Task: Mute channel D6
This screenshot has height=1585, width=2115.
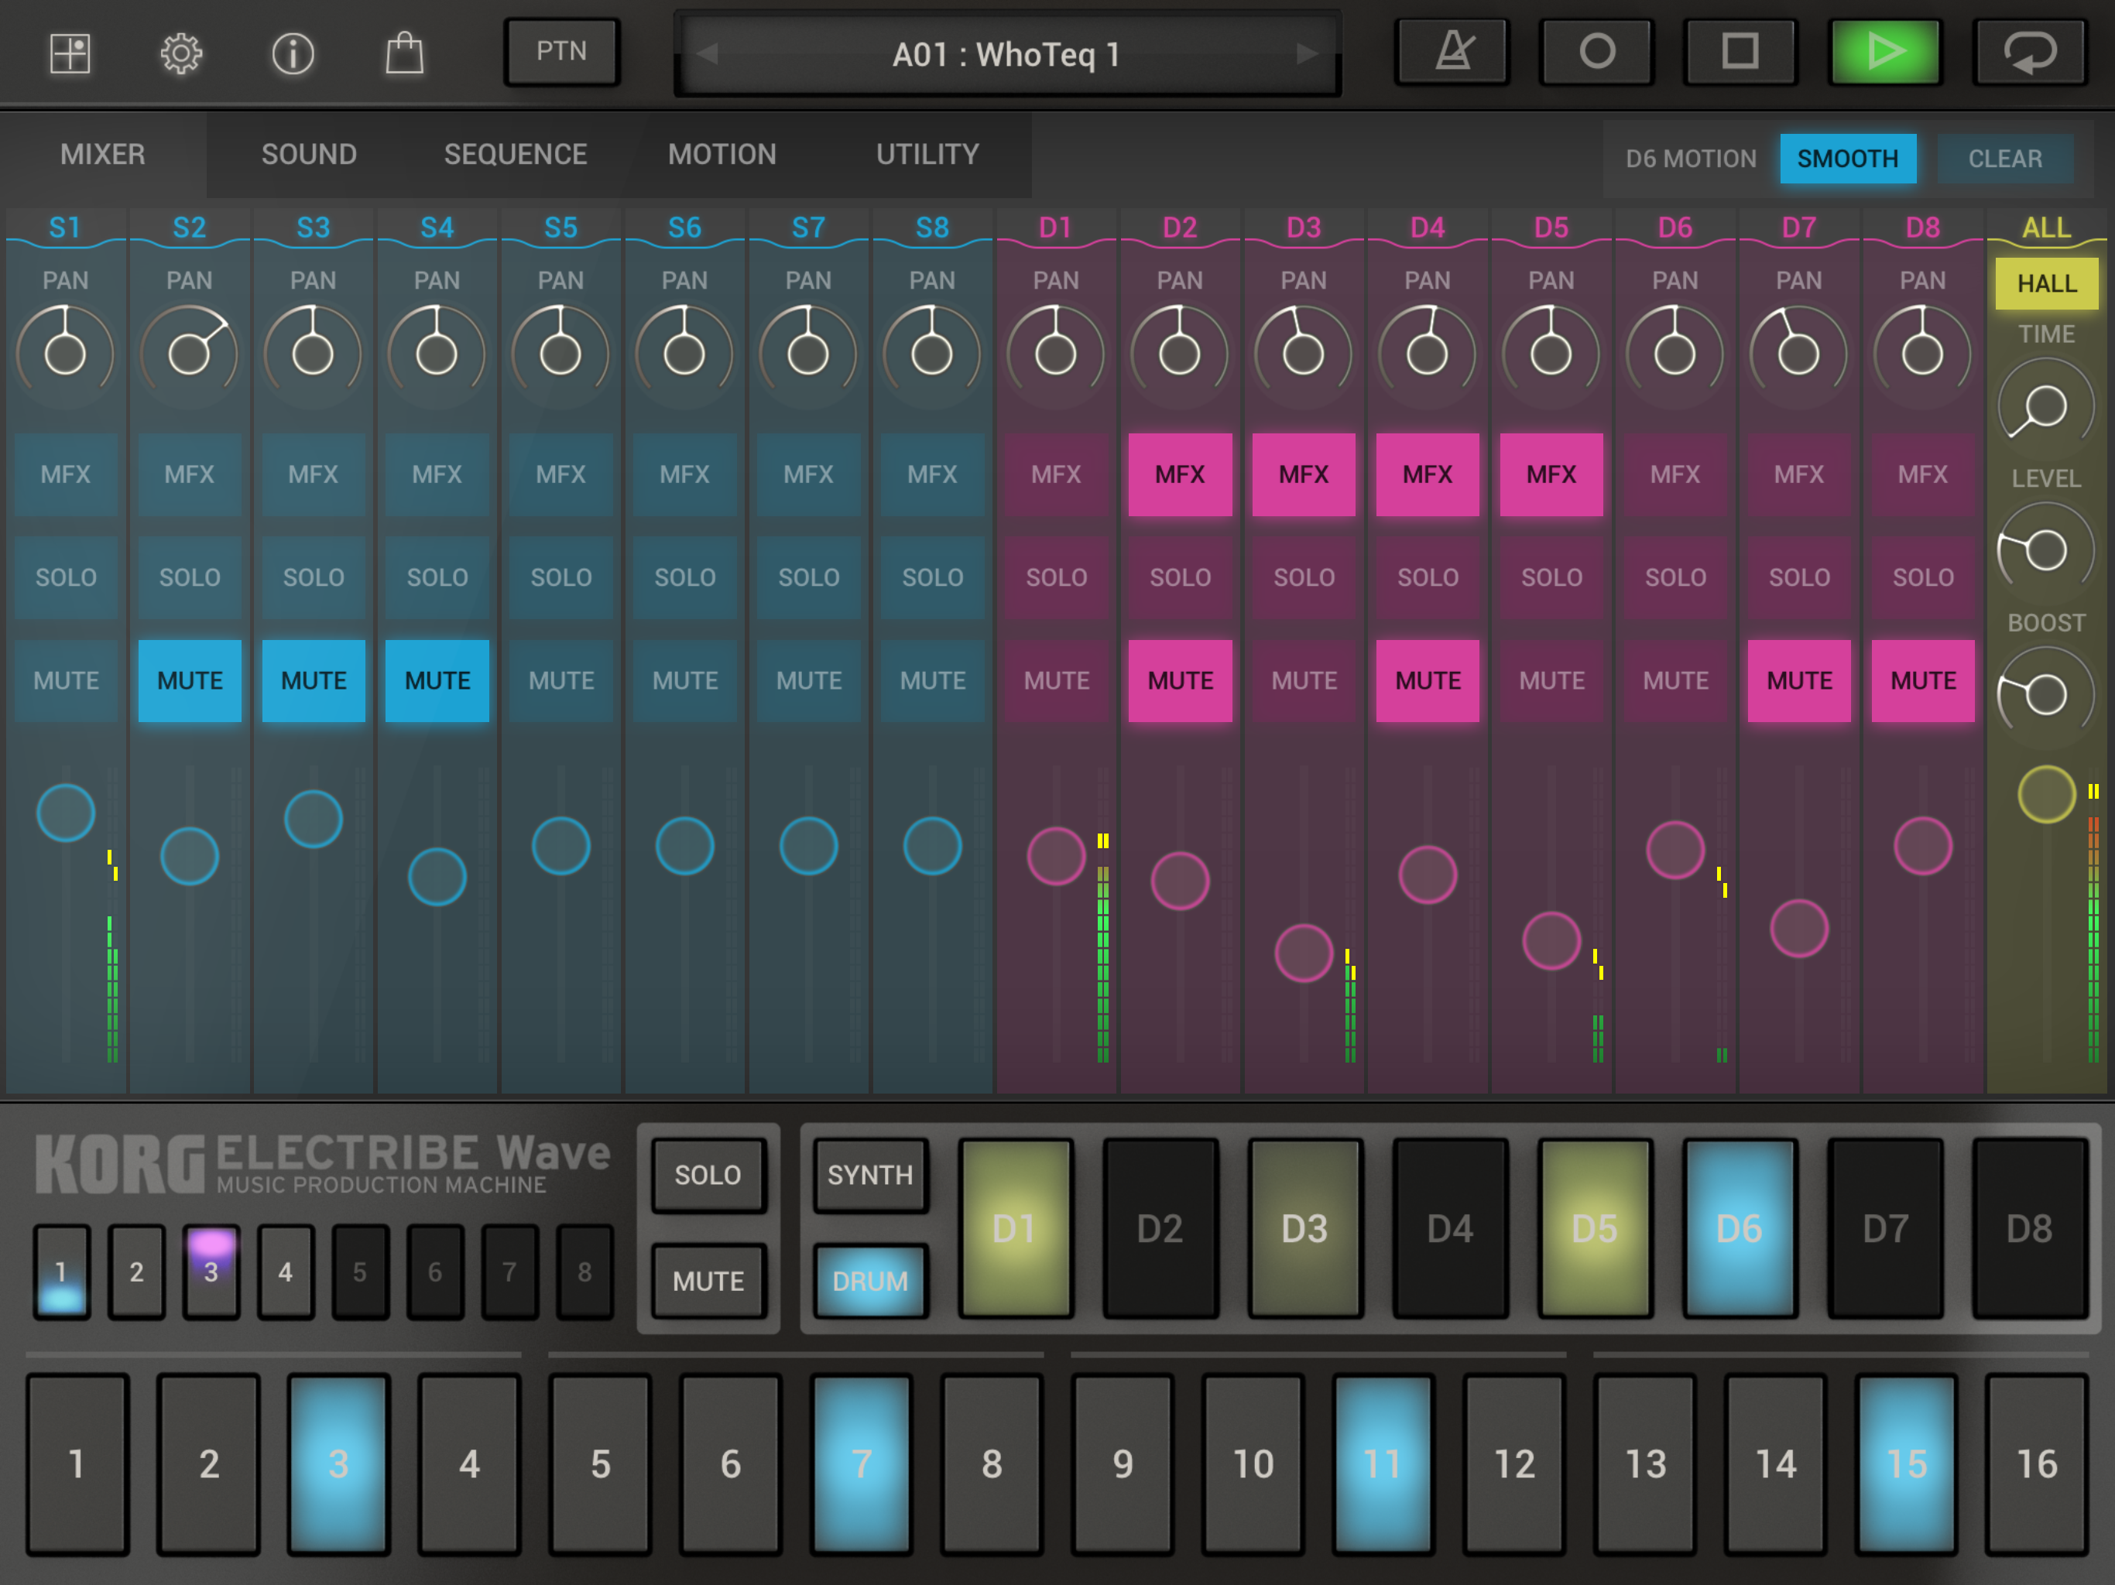Action: pos(1675,682)
